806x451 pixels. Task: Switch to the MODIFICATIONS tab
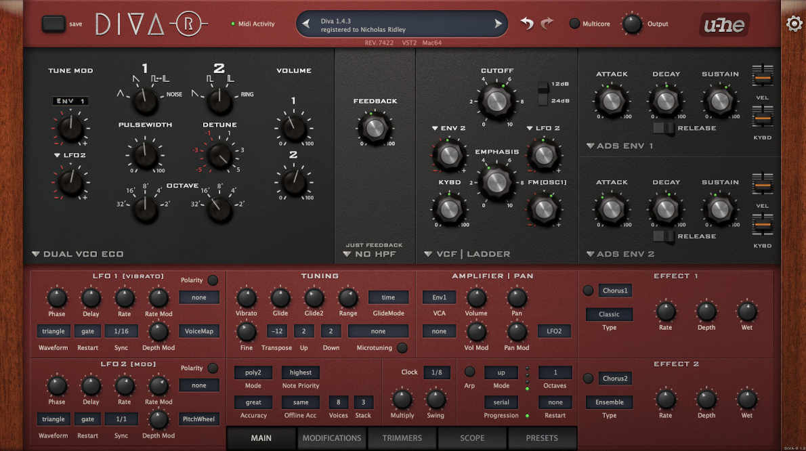click(332, 438)
